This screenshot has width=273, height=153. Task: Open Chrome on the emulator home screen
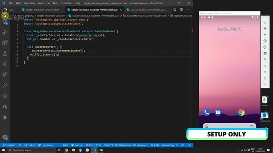241,112
